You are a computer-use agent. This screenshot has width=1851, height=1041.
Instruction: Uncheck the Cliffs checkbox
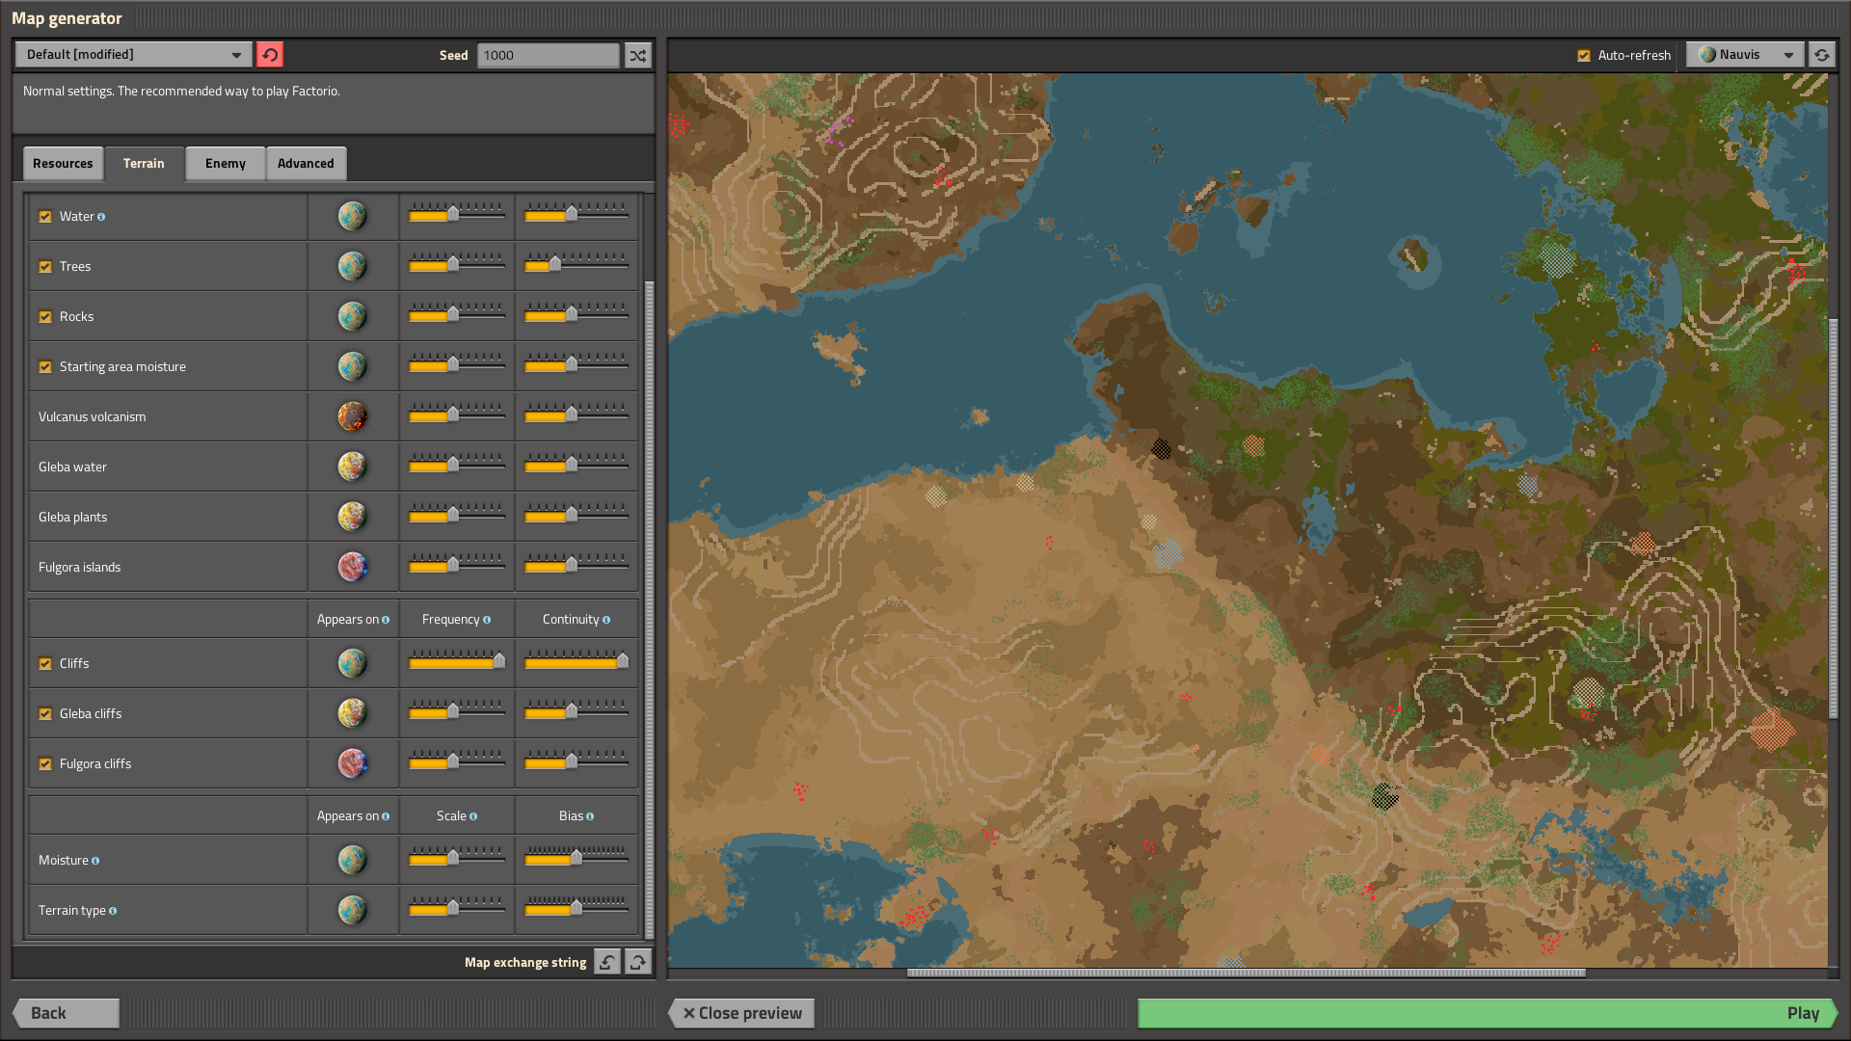(45, 664)
